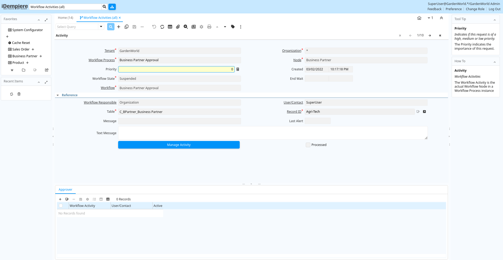503x260 pixels.
Task: Open the calculator next to Priority
Action: [238, 69]
